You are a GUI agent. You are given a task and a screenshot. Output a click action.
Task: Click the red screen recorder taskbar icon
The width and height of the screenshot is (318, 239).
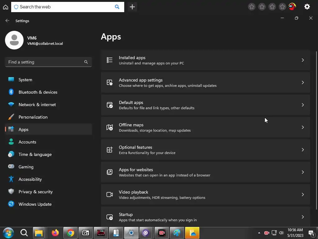(161, 233)
